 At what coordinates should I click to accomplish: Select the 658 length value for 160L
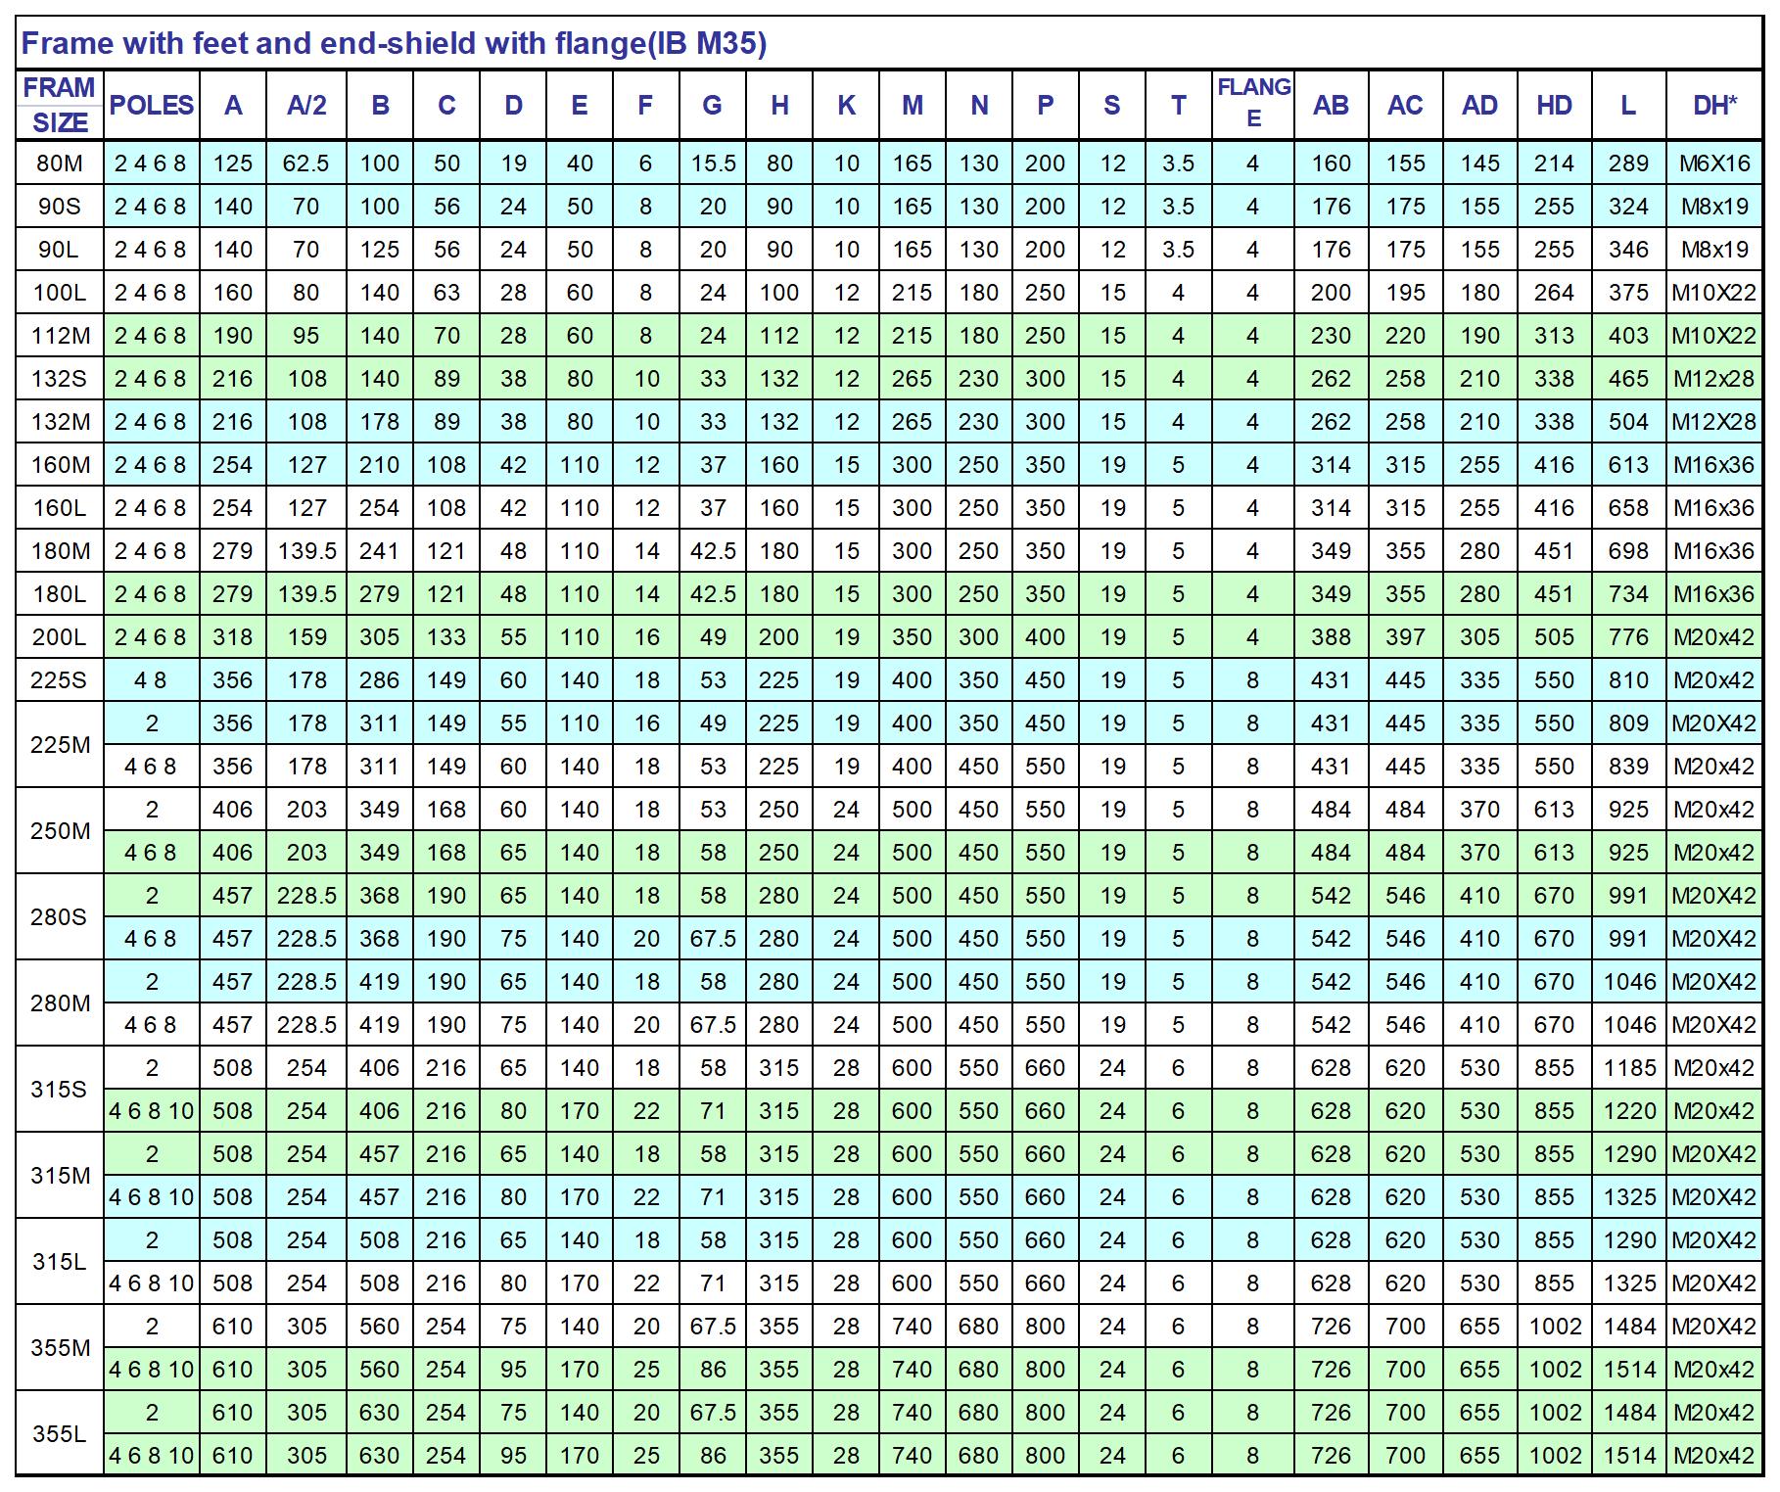tap(1628, 508)
